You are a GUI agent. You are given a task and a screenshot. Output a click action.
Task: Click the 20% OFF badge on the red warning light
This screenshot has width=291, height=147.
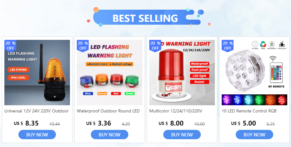(x=155, y=45)
